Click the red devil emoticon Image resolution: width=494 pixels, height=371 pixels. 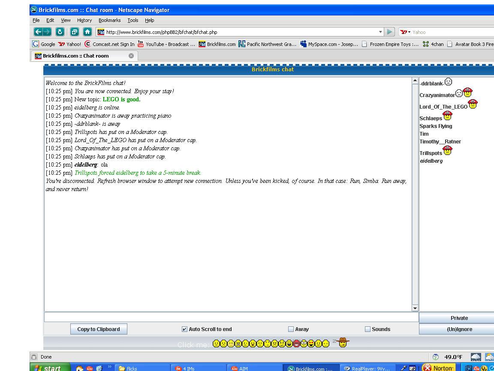296,344
